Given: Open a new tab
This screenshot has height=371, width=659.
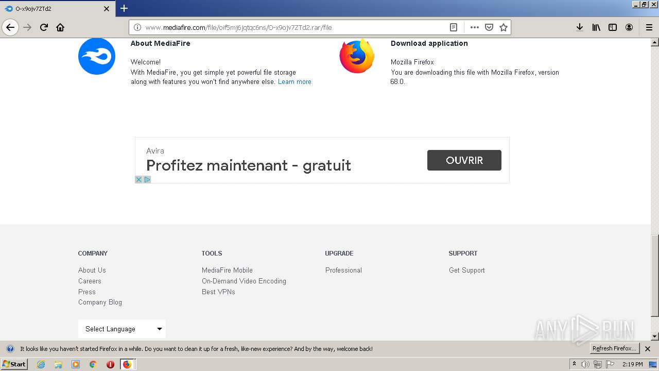Looking at the screenshot, I should 124,8.
